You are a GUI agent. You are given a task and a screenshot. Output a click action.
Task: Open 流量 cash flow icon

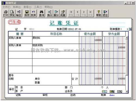63,13
